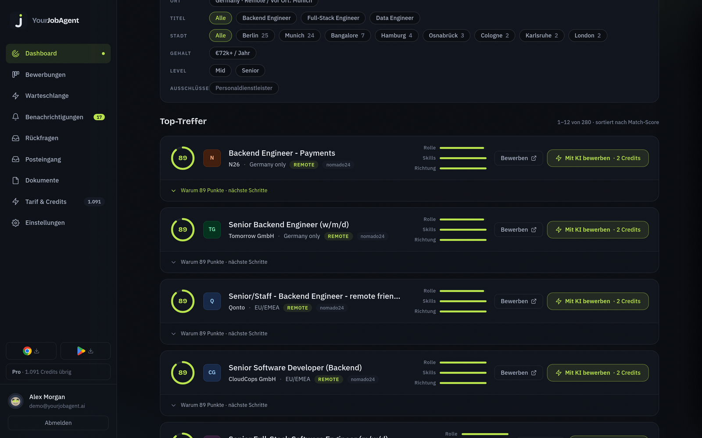Click the Rückfragen inbox icon
This screenshot has height=438, width=702.
point(16,138)
